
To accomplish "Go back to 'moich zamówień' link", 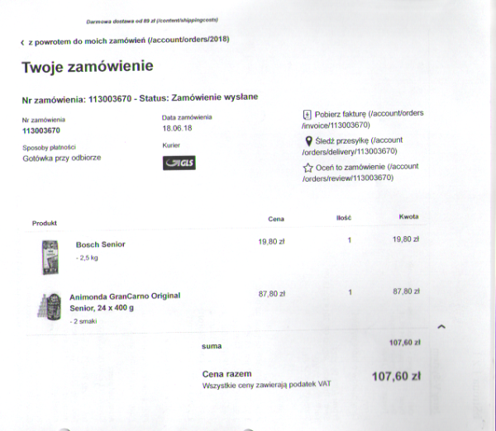I will coord(129,40).
